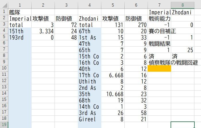The image size is (201, 128).
Task: Click Gireel defense value 21
Action: [136, 119]
